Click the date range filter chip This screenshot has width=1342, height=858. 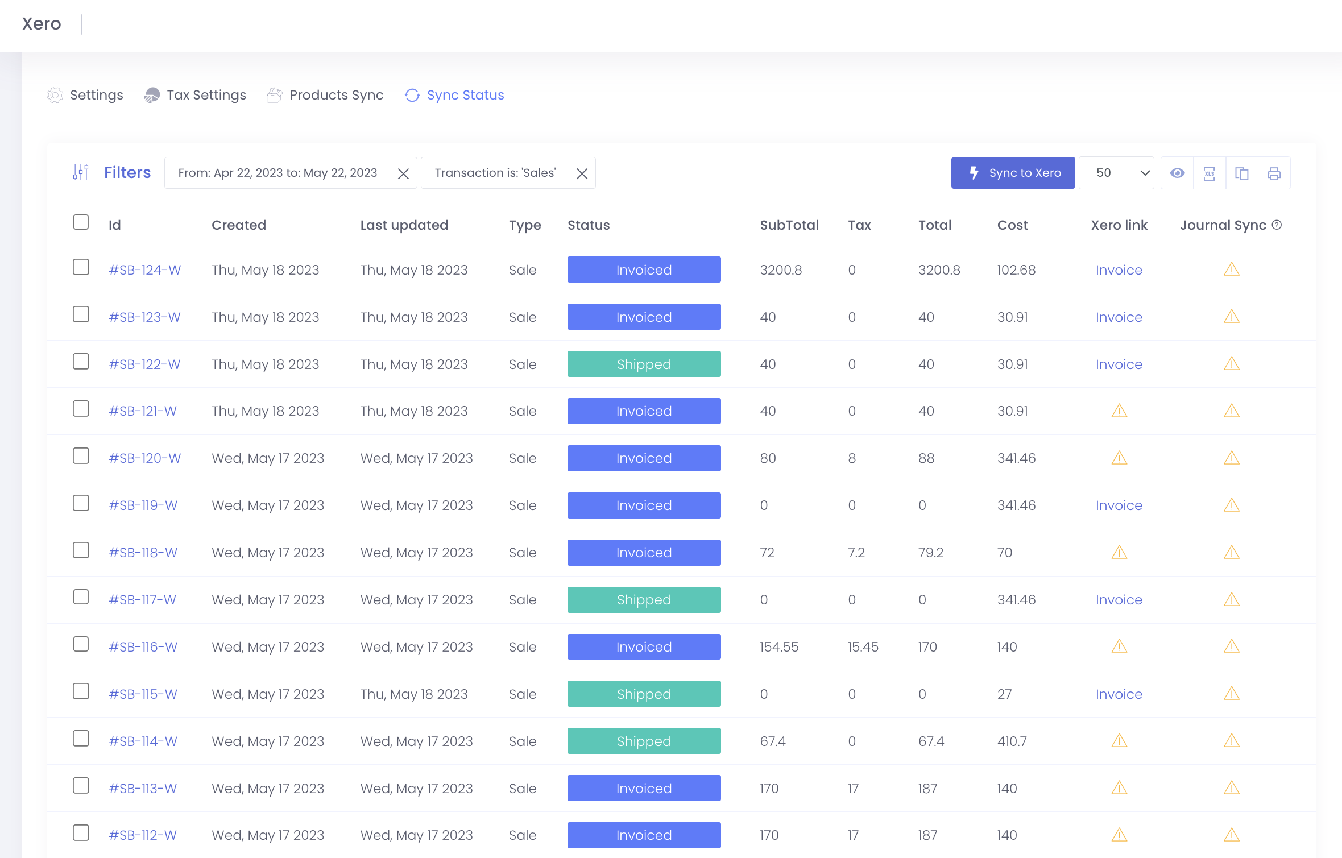pyautogui.click(x=291, y=173)
